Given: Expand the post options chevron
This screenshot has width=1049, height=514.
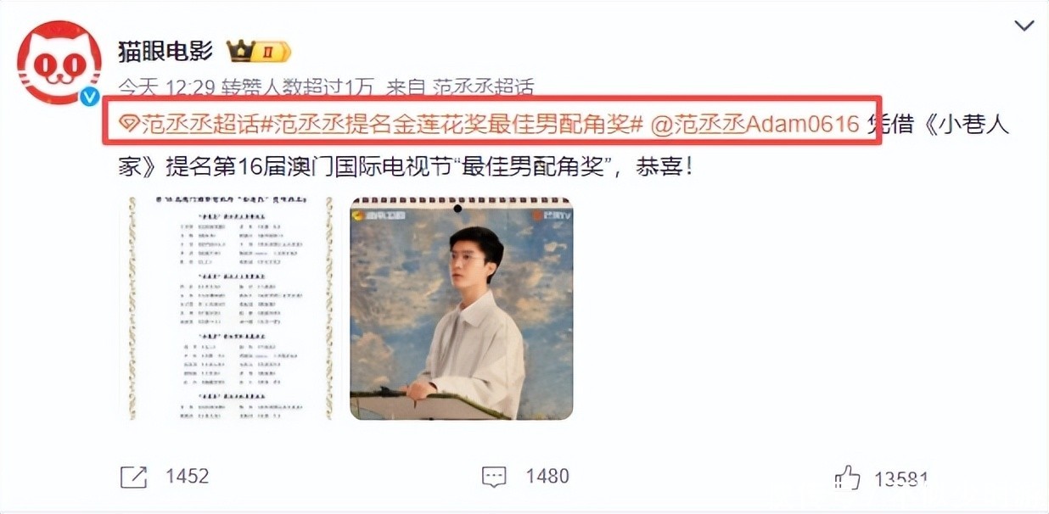Looking at the screenshot, I should click(x=1024, y=25).
